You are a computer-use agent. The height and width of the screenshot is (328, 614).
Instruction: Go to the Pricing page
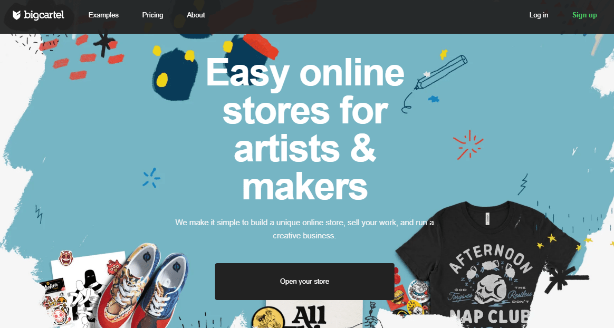click(x=153, y=15)
